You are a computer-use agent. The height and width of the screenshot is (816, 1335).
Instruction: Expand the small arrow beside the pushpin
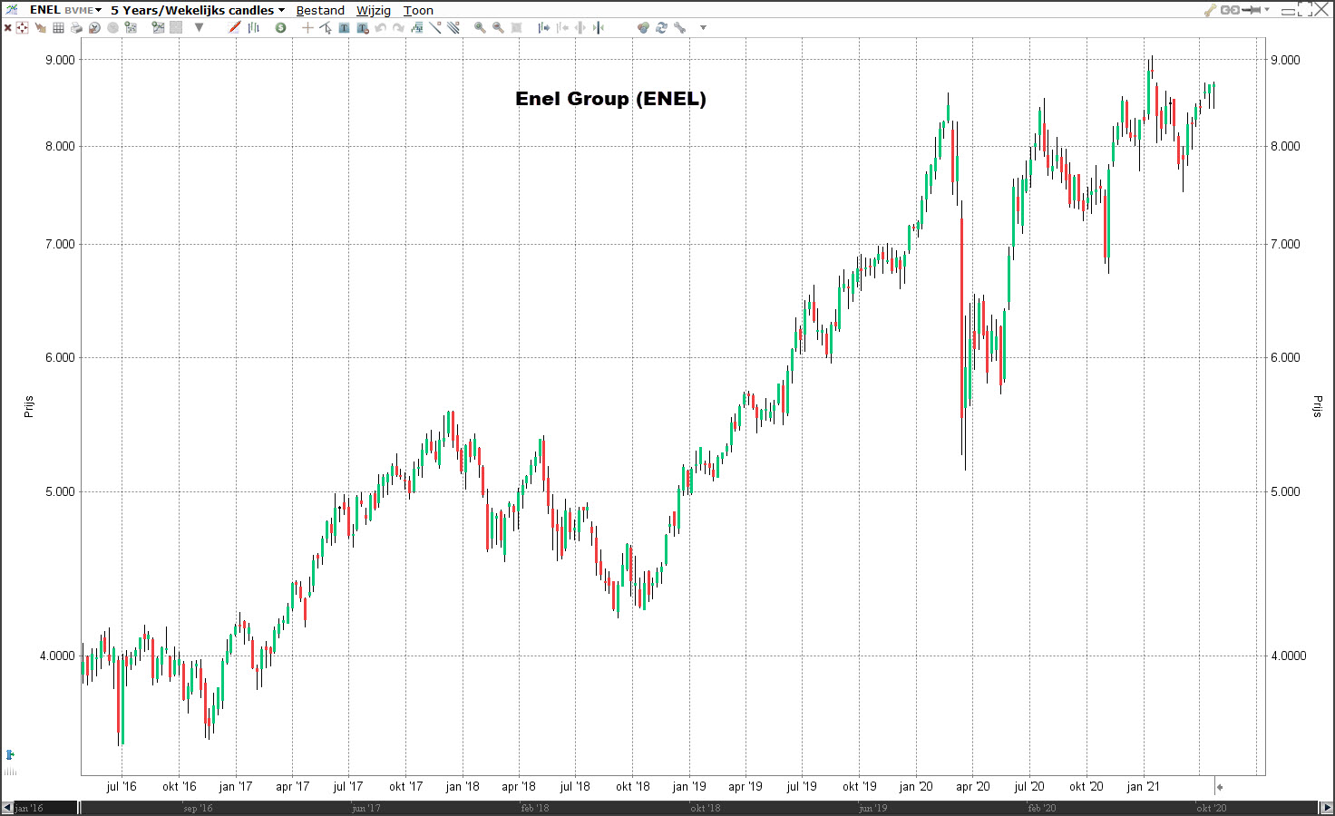coord(1267,10)
